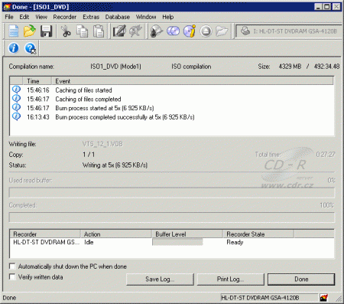Click the context Help question-mark icon
Viewport: 344px width, 304px height.
[x=30, y=48]
